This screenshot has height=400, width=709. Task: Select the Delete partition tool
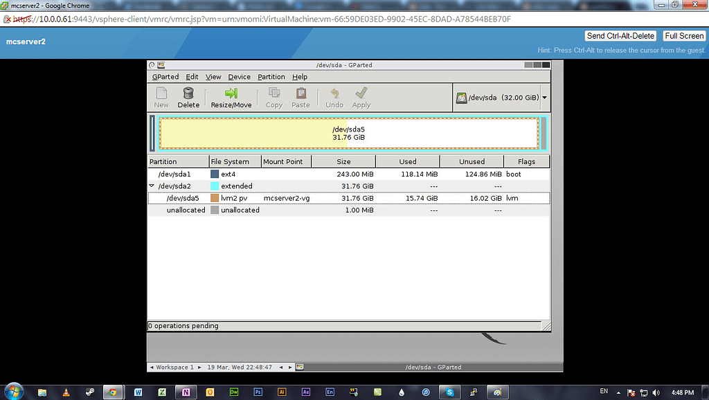(x=188, y=97)
